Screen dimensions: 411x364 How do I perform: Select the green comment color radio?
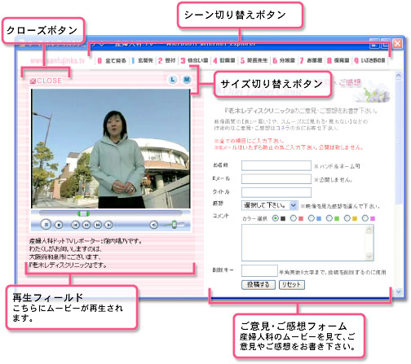(x=329, y=218)
